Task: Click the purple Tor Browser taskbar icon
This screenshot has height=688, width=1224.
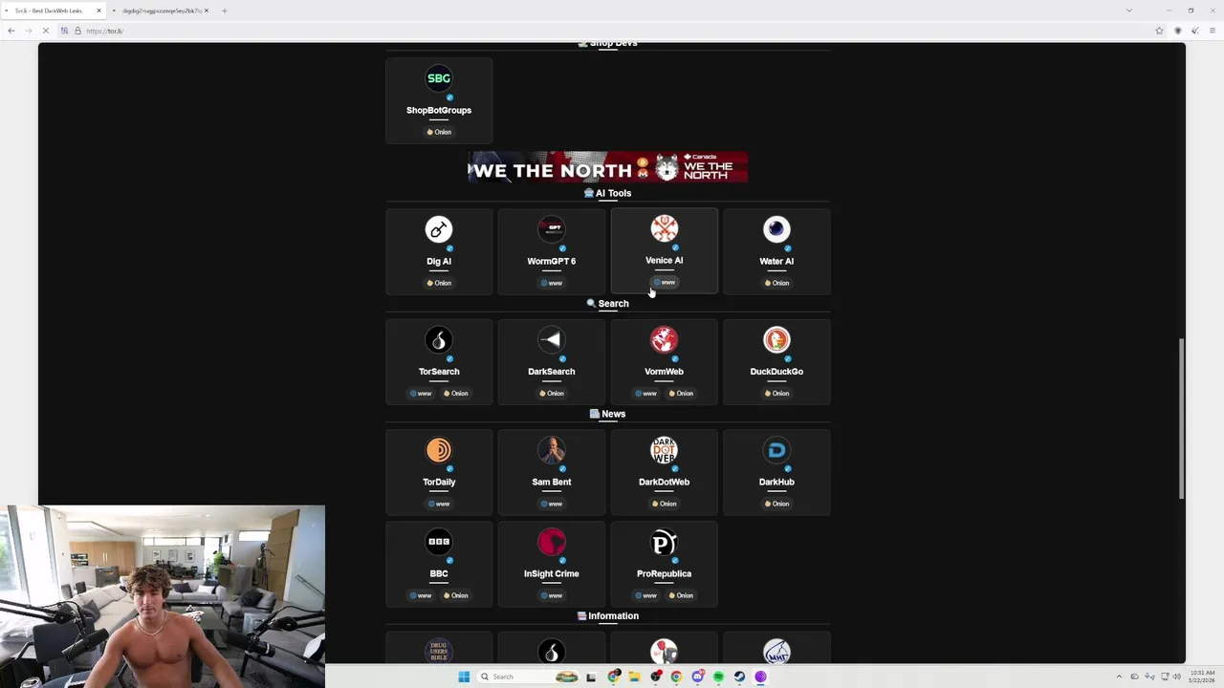Action: [x=760, y=677]
